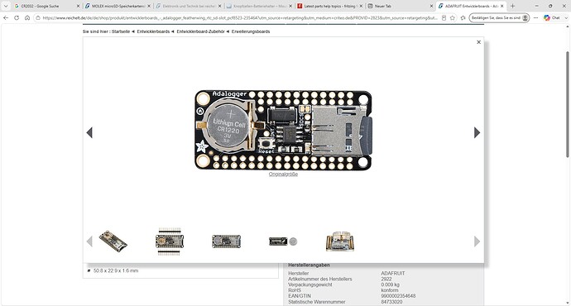Viewport: 571px width, 306px height.
Task: Open the reading/shopping icon in address bar
Action: [x=444, y=18]
